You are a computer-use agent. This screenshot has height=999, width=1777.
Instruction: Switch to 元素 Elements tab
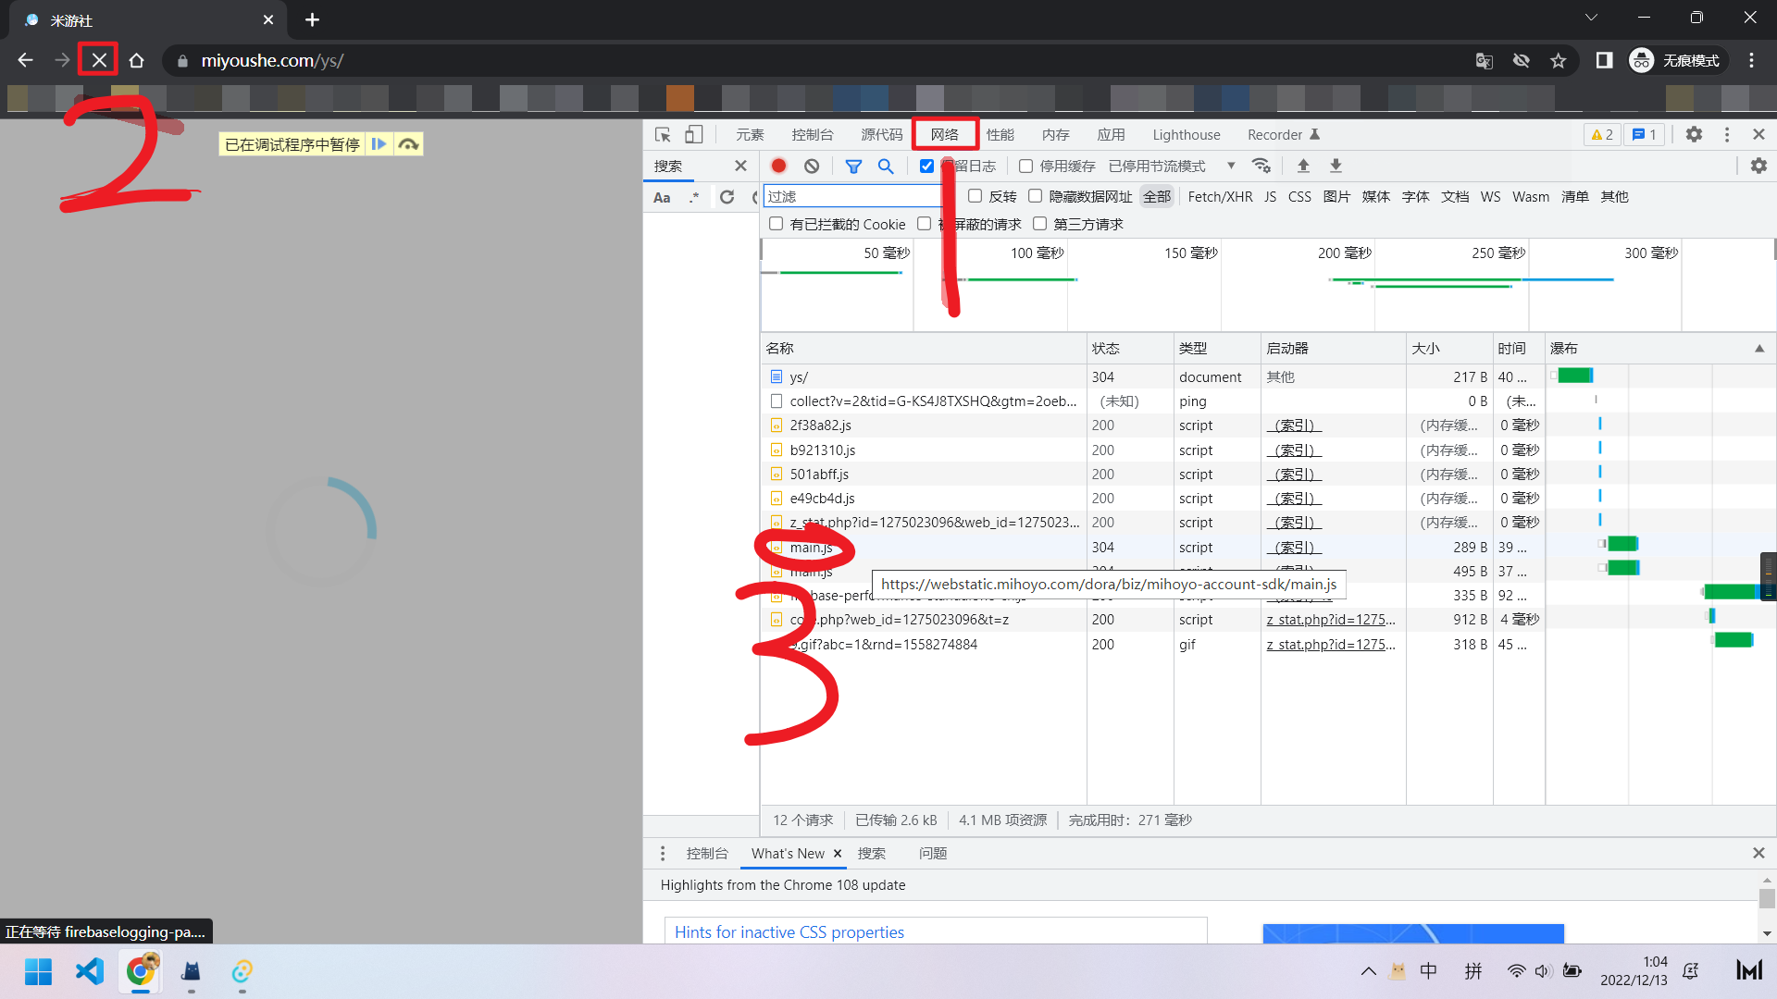[750, 135]
